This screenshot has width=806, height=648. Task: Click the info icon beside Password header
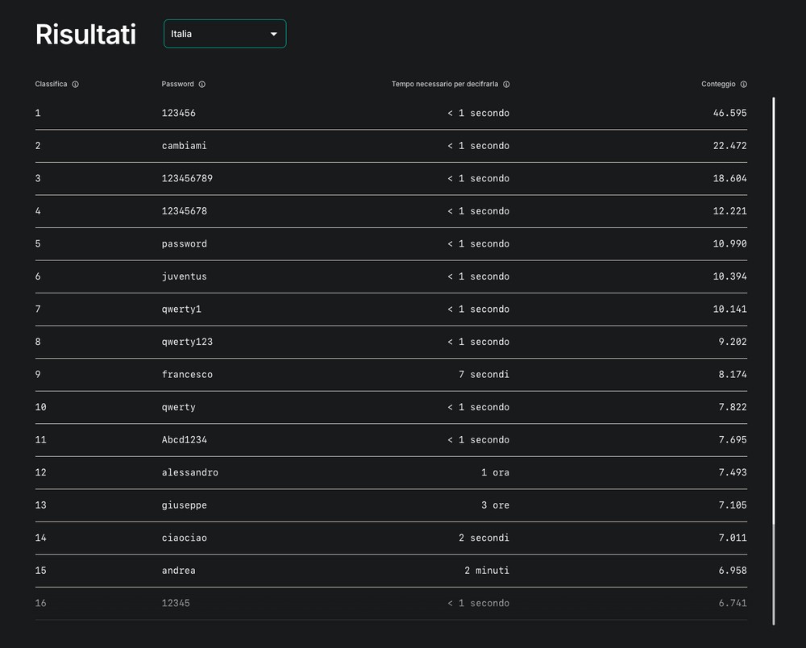(202, 85)
